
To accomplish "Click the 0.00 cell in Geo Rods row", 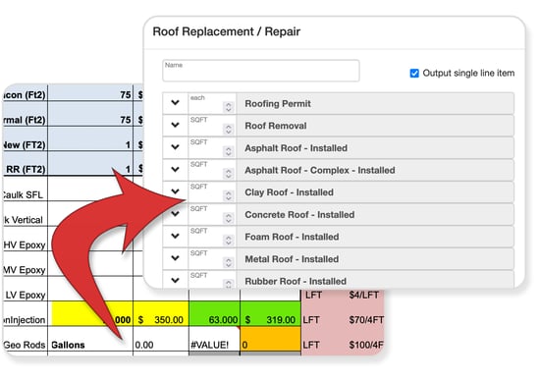I will click(x=161, y=340).
